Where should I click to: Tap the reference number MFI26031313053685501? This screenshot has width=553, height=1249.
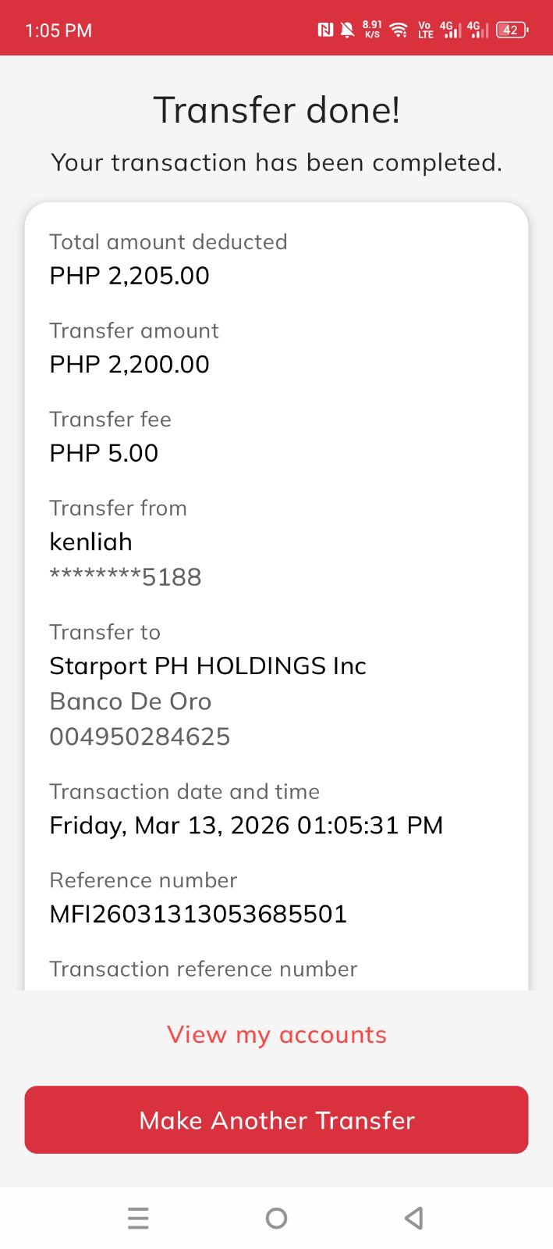coord(198,914)
